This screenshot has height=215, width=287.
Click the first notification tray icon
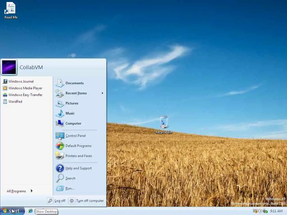coord(255,211)
